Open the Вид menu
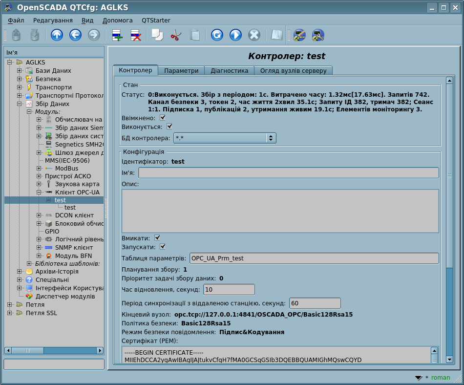Viewport: 464px width, 385px height. pos(87,21)
